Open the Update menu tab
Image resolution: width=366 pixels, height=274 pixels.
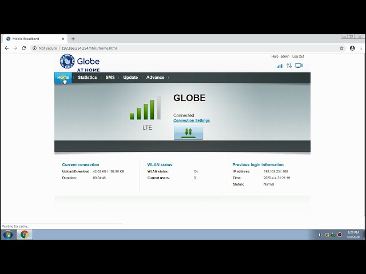130,78
